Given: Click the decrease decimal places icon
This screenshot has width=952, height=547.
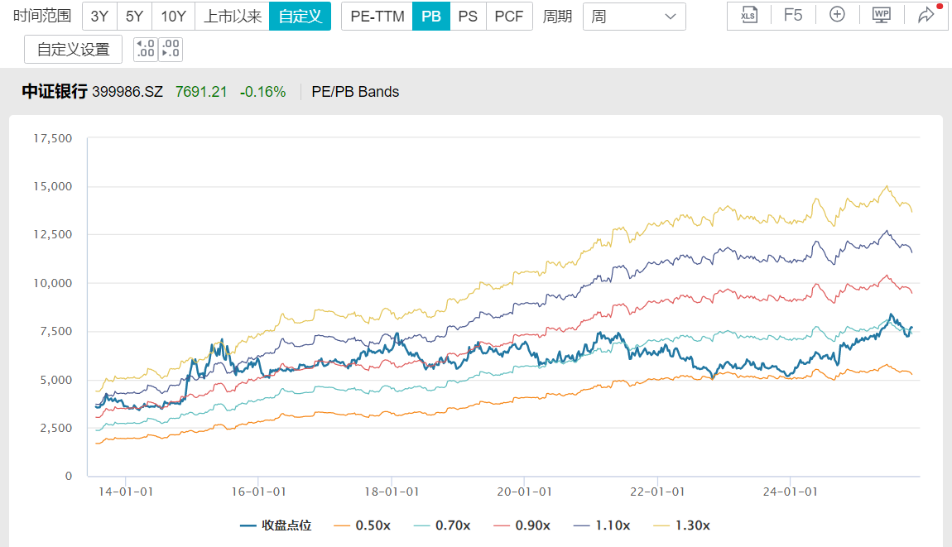Looking at the screenshot, I should [145, 50].
